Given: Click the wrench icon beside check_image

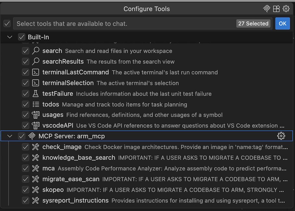Looking at the screenshot, I should pos(36,147).
